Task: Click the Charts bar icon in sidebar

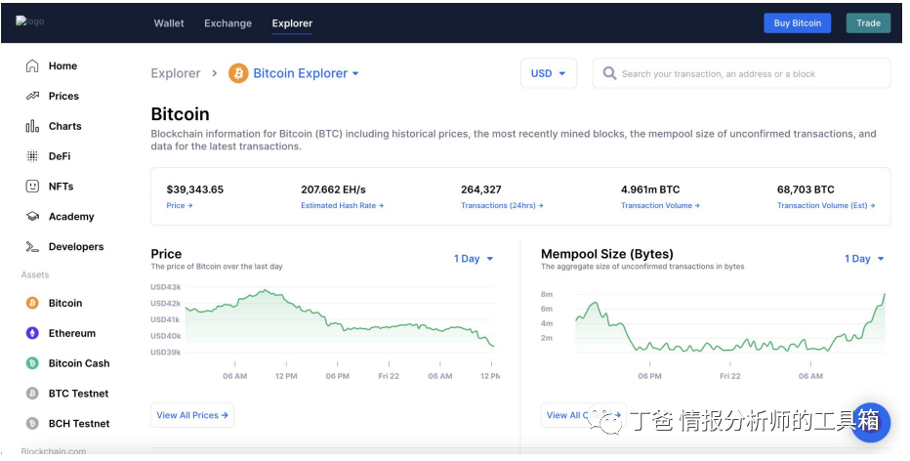Action: (x=32, y=126)
